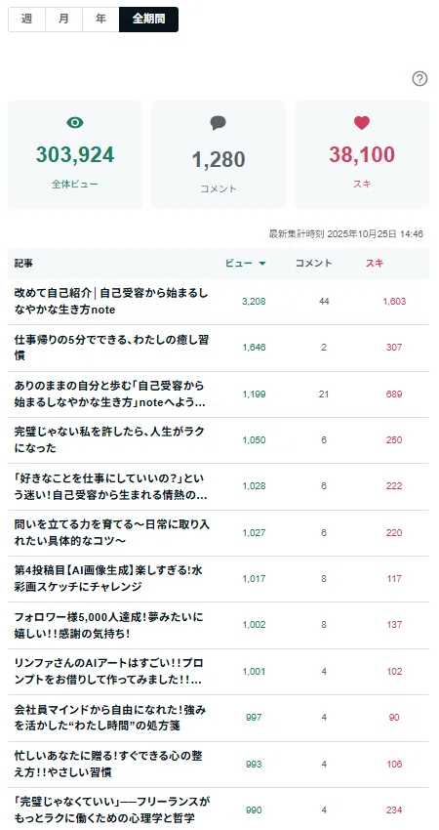439x830 pixels.
Task: Select the 年 period tab
Action: coord(100,20)
